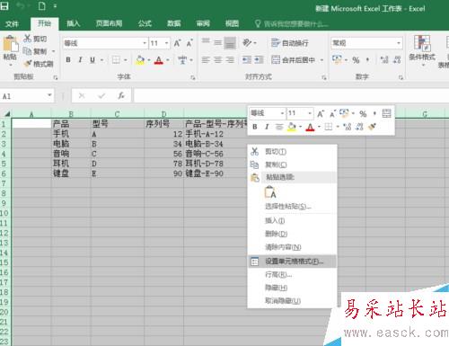Choose Insert (插入) in context menu
Image resolution: width=449 pixels, height=346 pixels.
292,221
